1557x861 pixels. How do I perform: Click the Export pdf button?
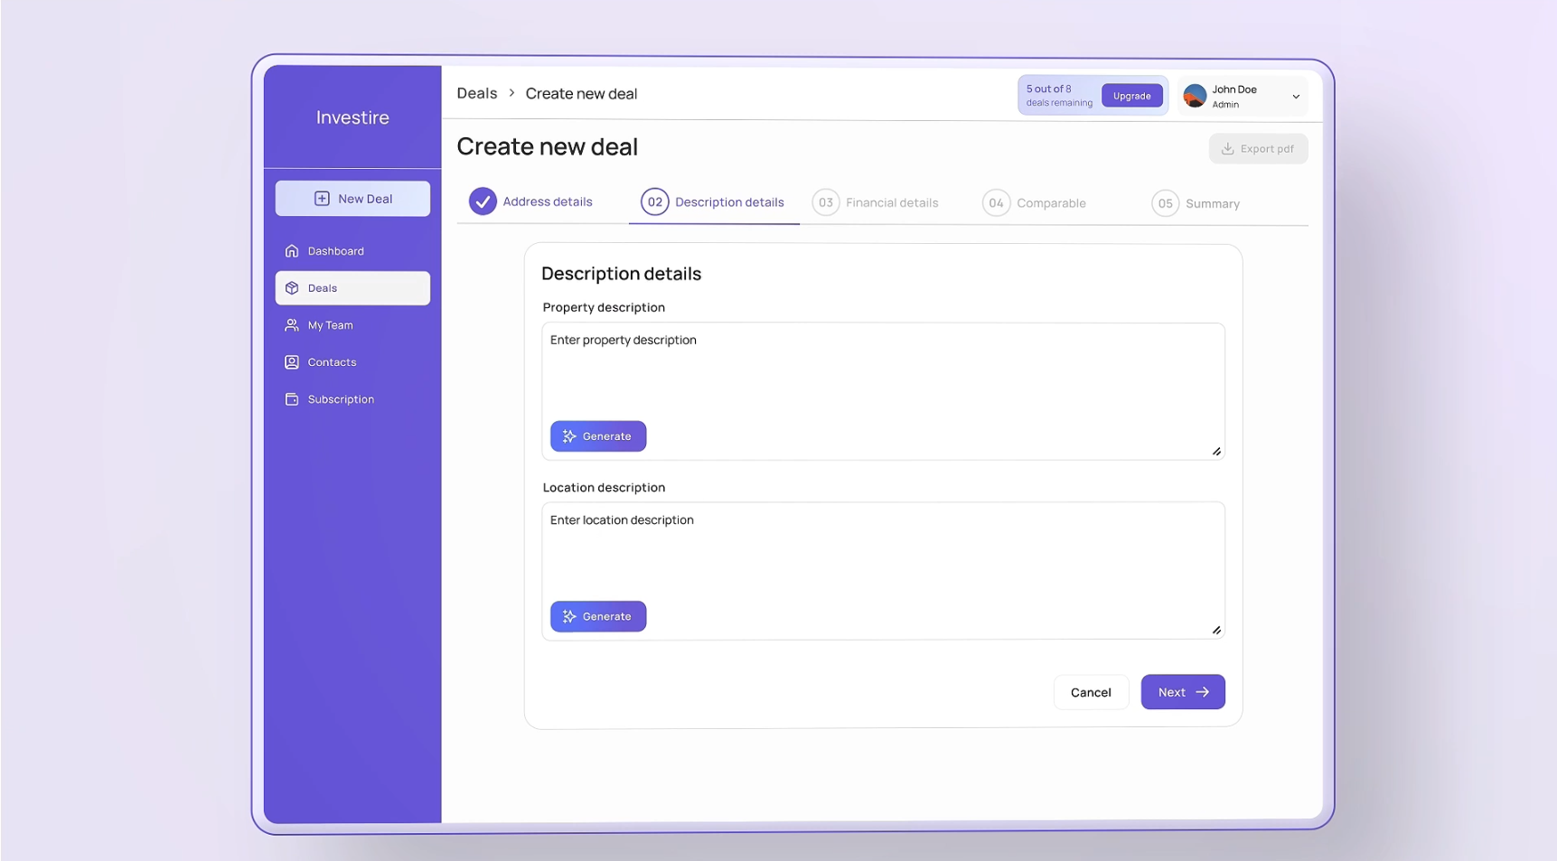tap(1258, 149)
